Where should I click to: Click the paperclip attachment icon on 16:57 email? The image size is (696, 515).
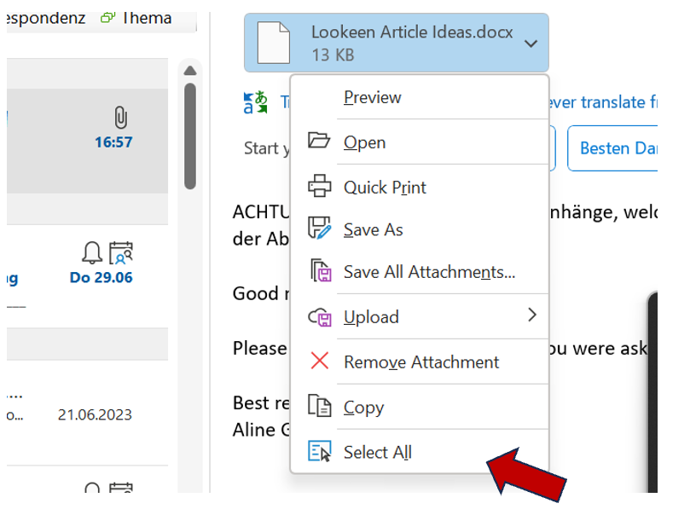(120, 118)
